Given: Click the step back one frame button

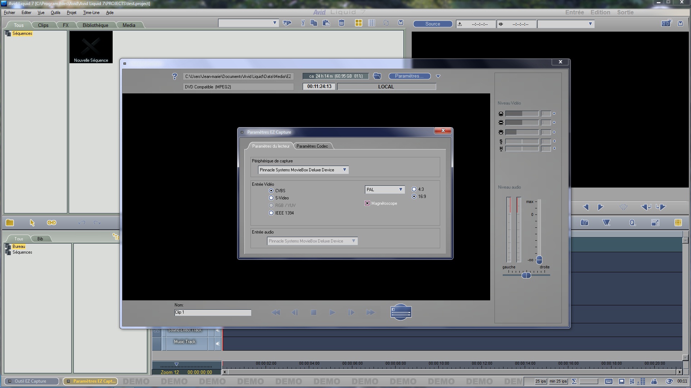Looking at the screenshot, I should 295,313.
